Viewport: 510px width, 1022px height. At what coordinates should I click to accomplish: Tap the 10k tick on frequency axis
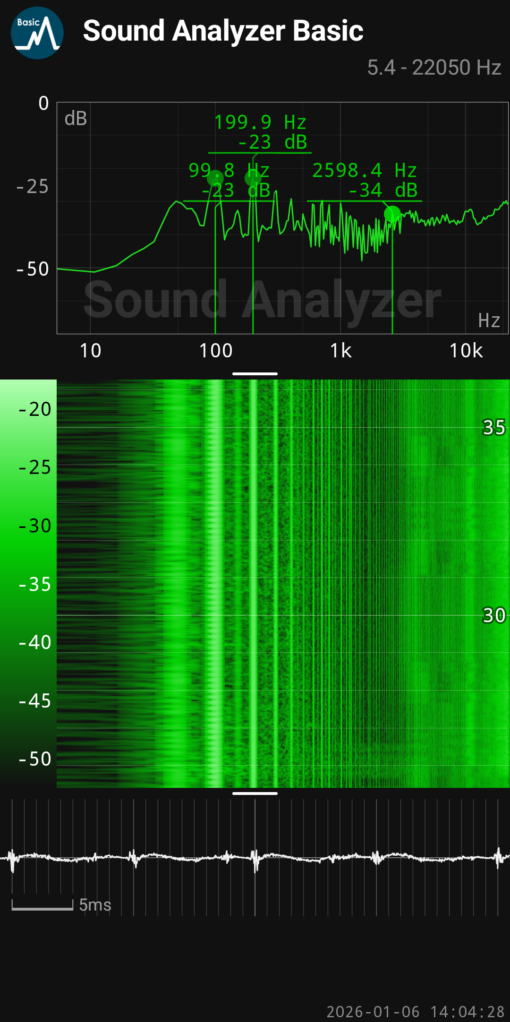466,351
